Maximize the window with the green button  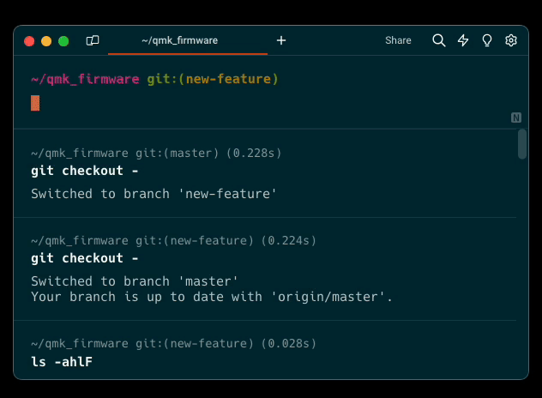click(x=63, y=40)
